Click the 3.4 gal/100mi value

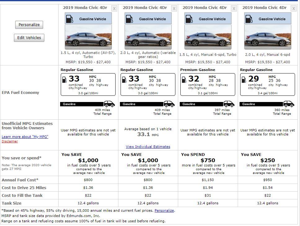[x=267, y=93]
